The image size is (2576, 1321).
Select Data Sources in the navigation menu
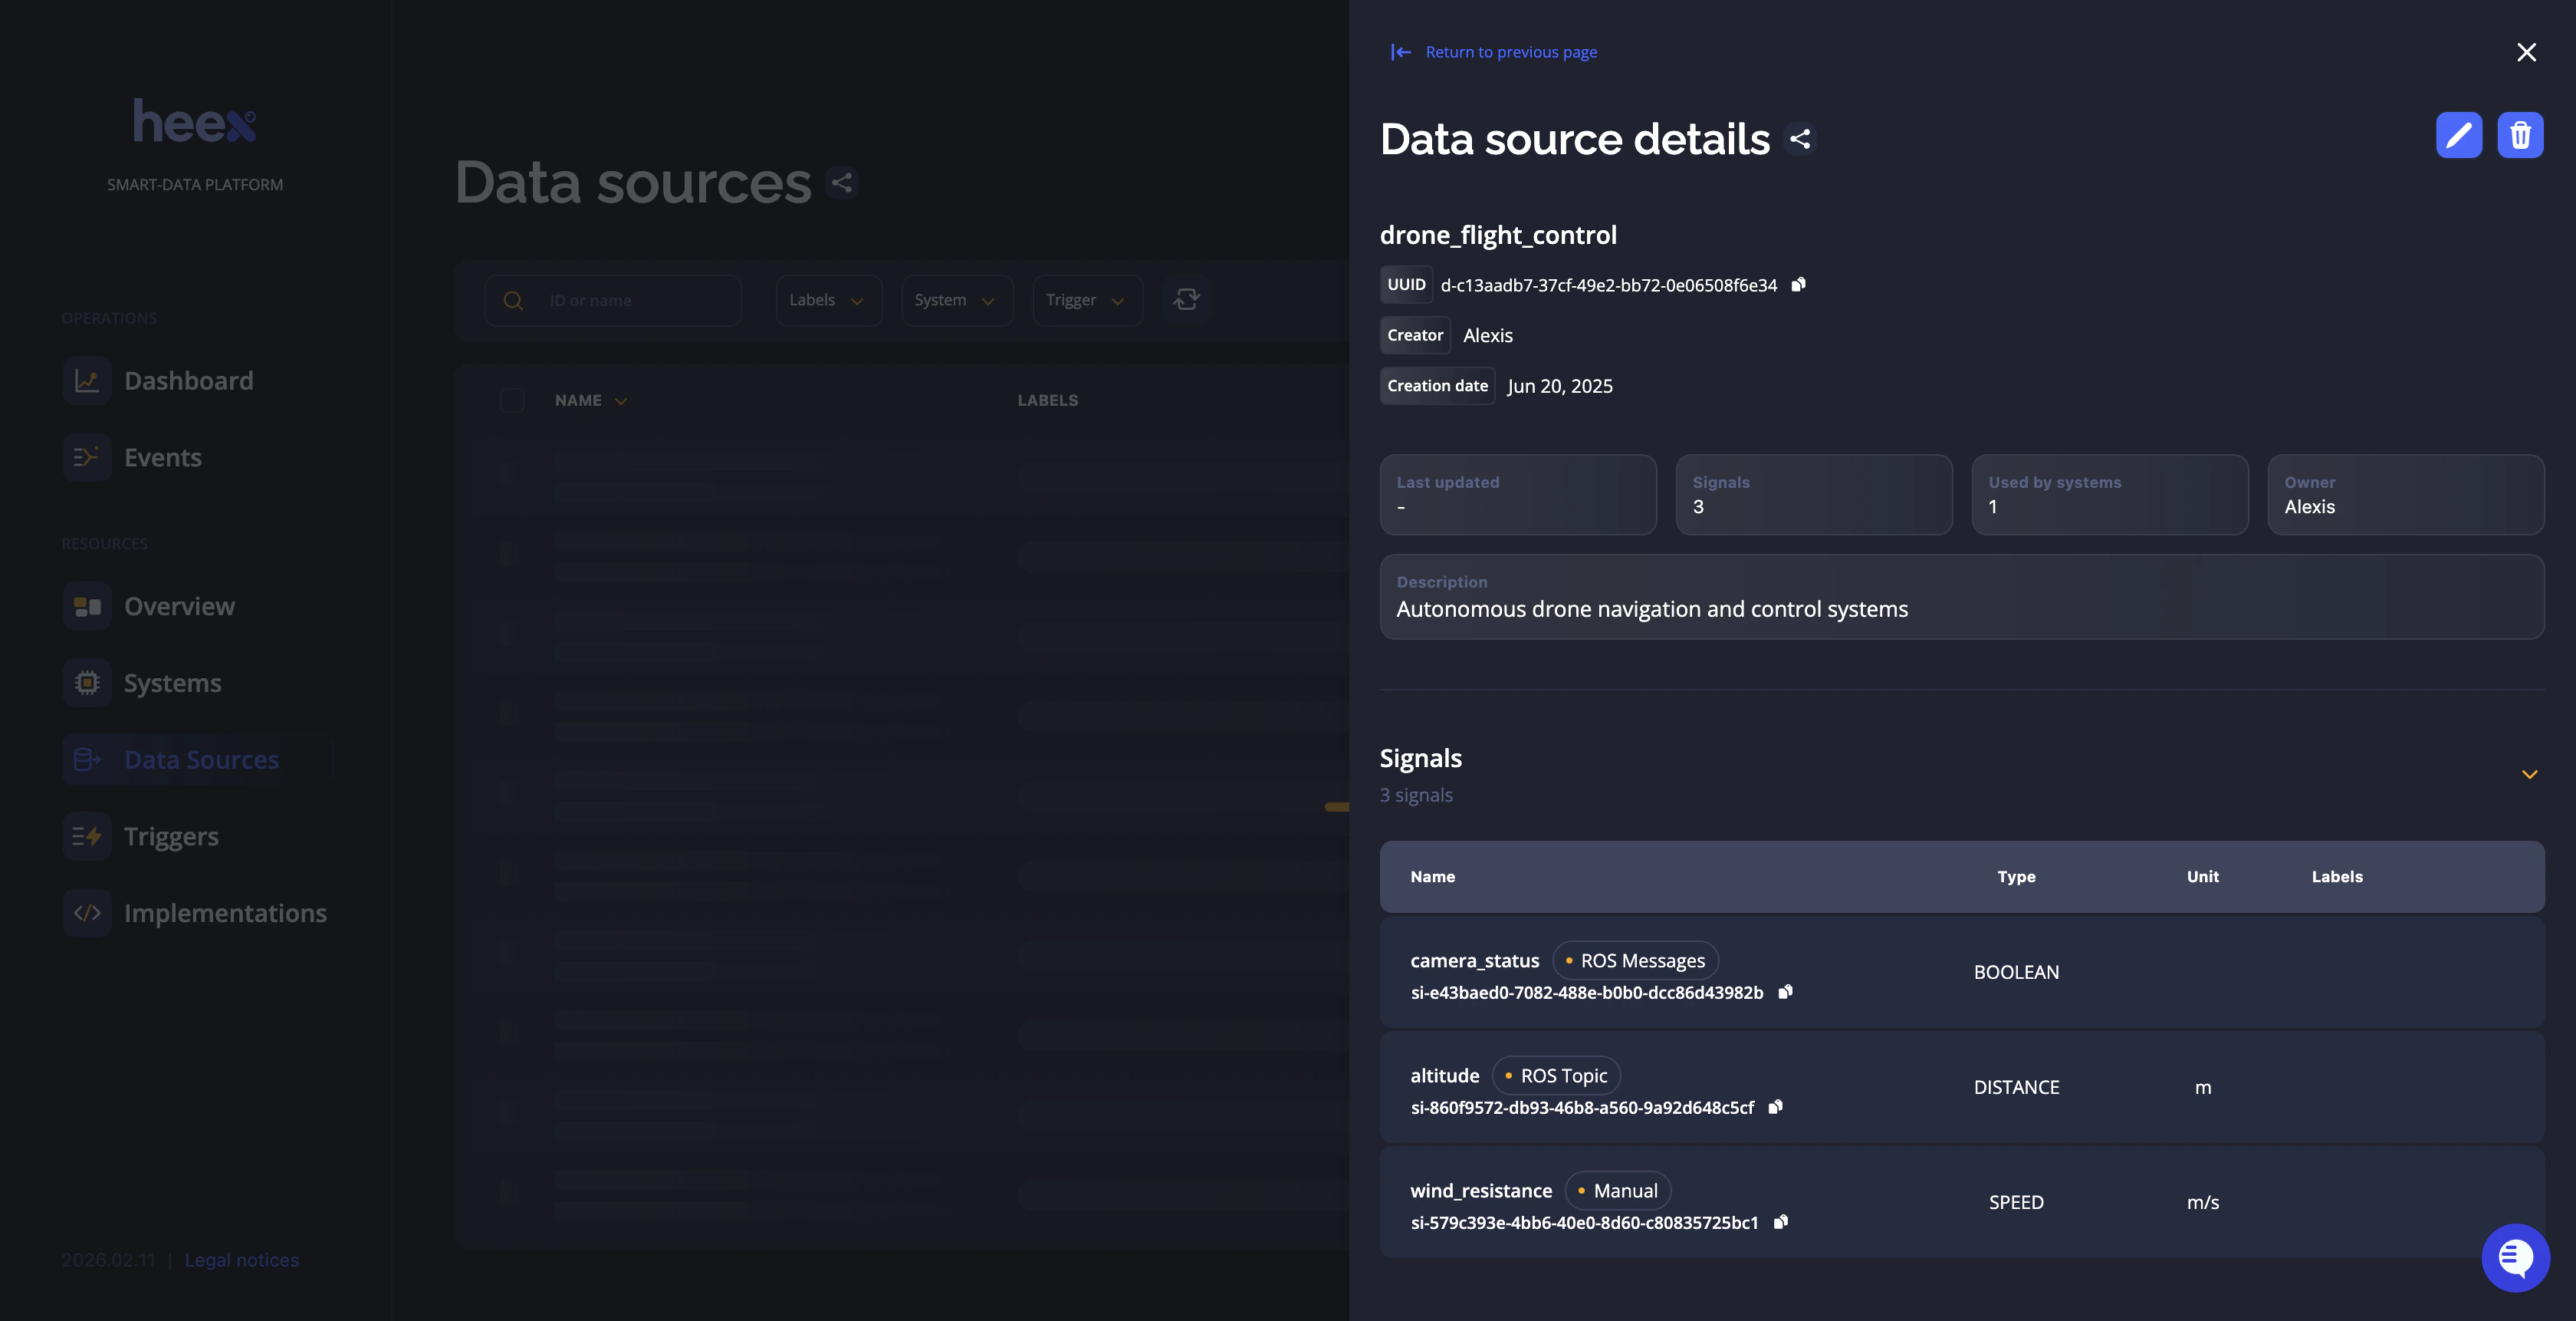tap(201, 759)
